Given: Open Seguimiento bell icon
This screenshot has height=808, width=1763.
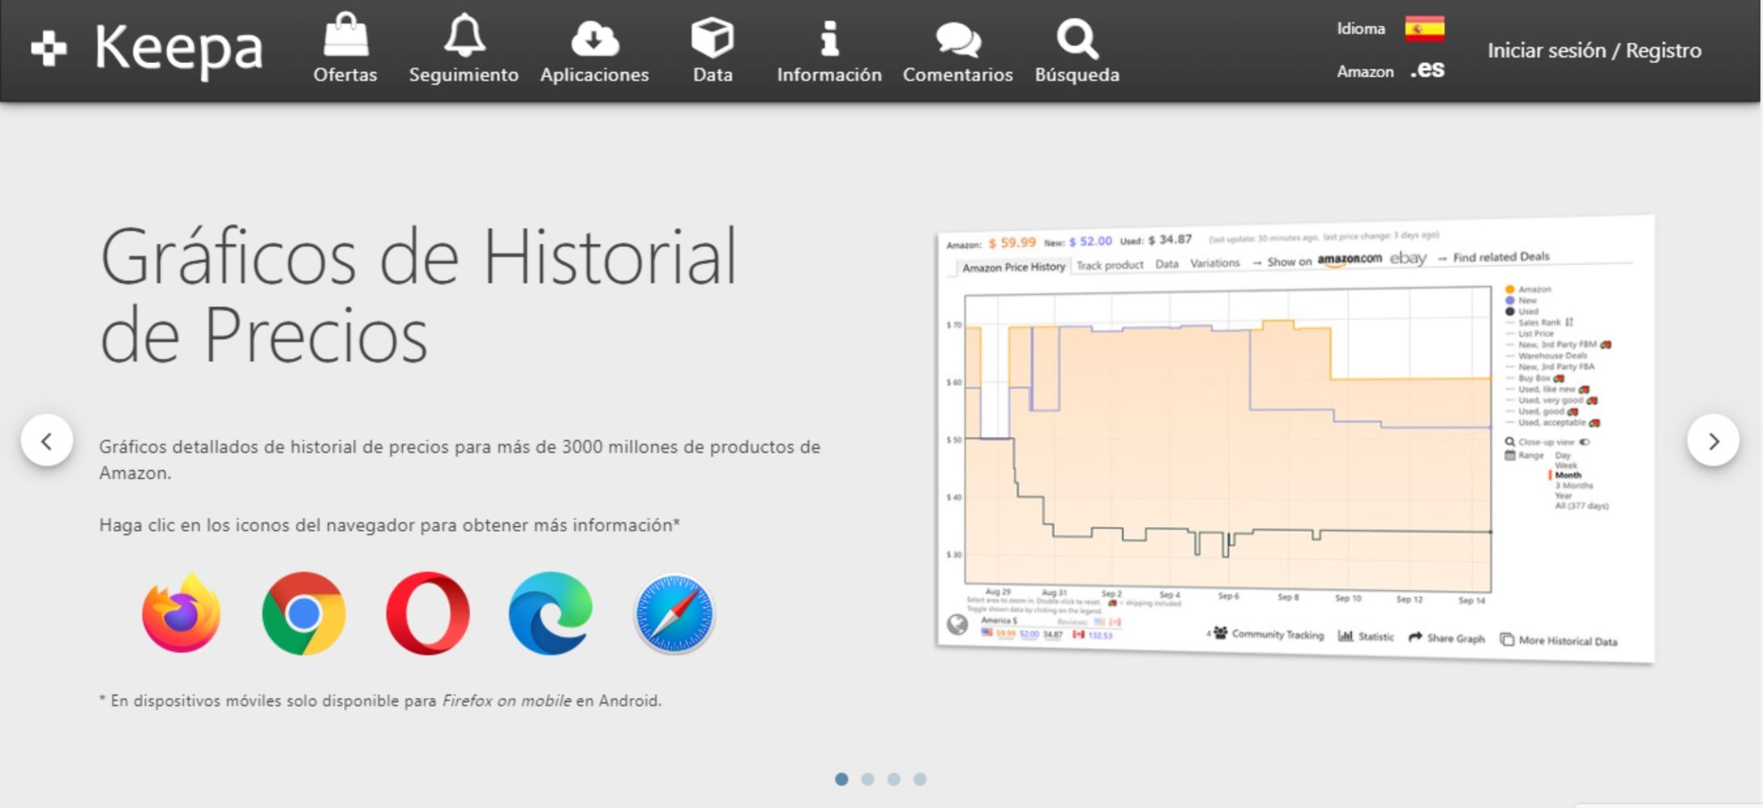Looking at the screenshot, I should click(464, 37).
